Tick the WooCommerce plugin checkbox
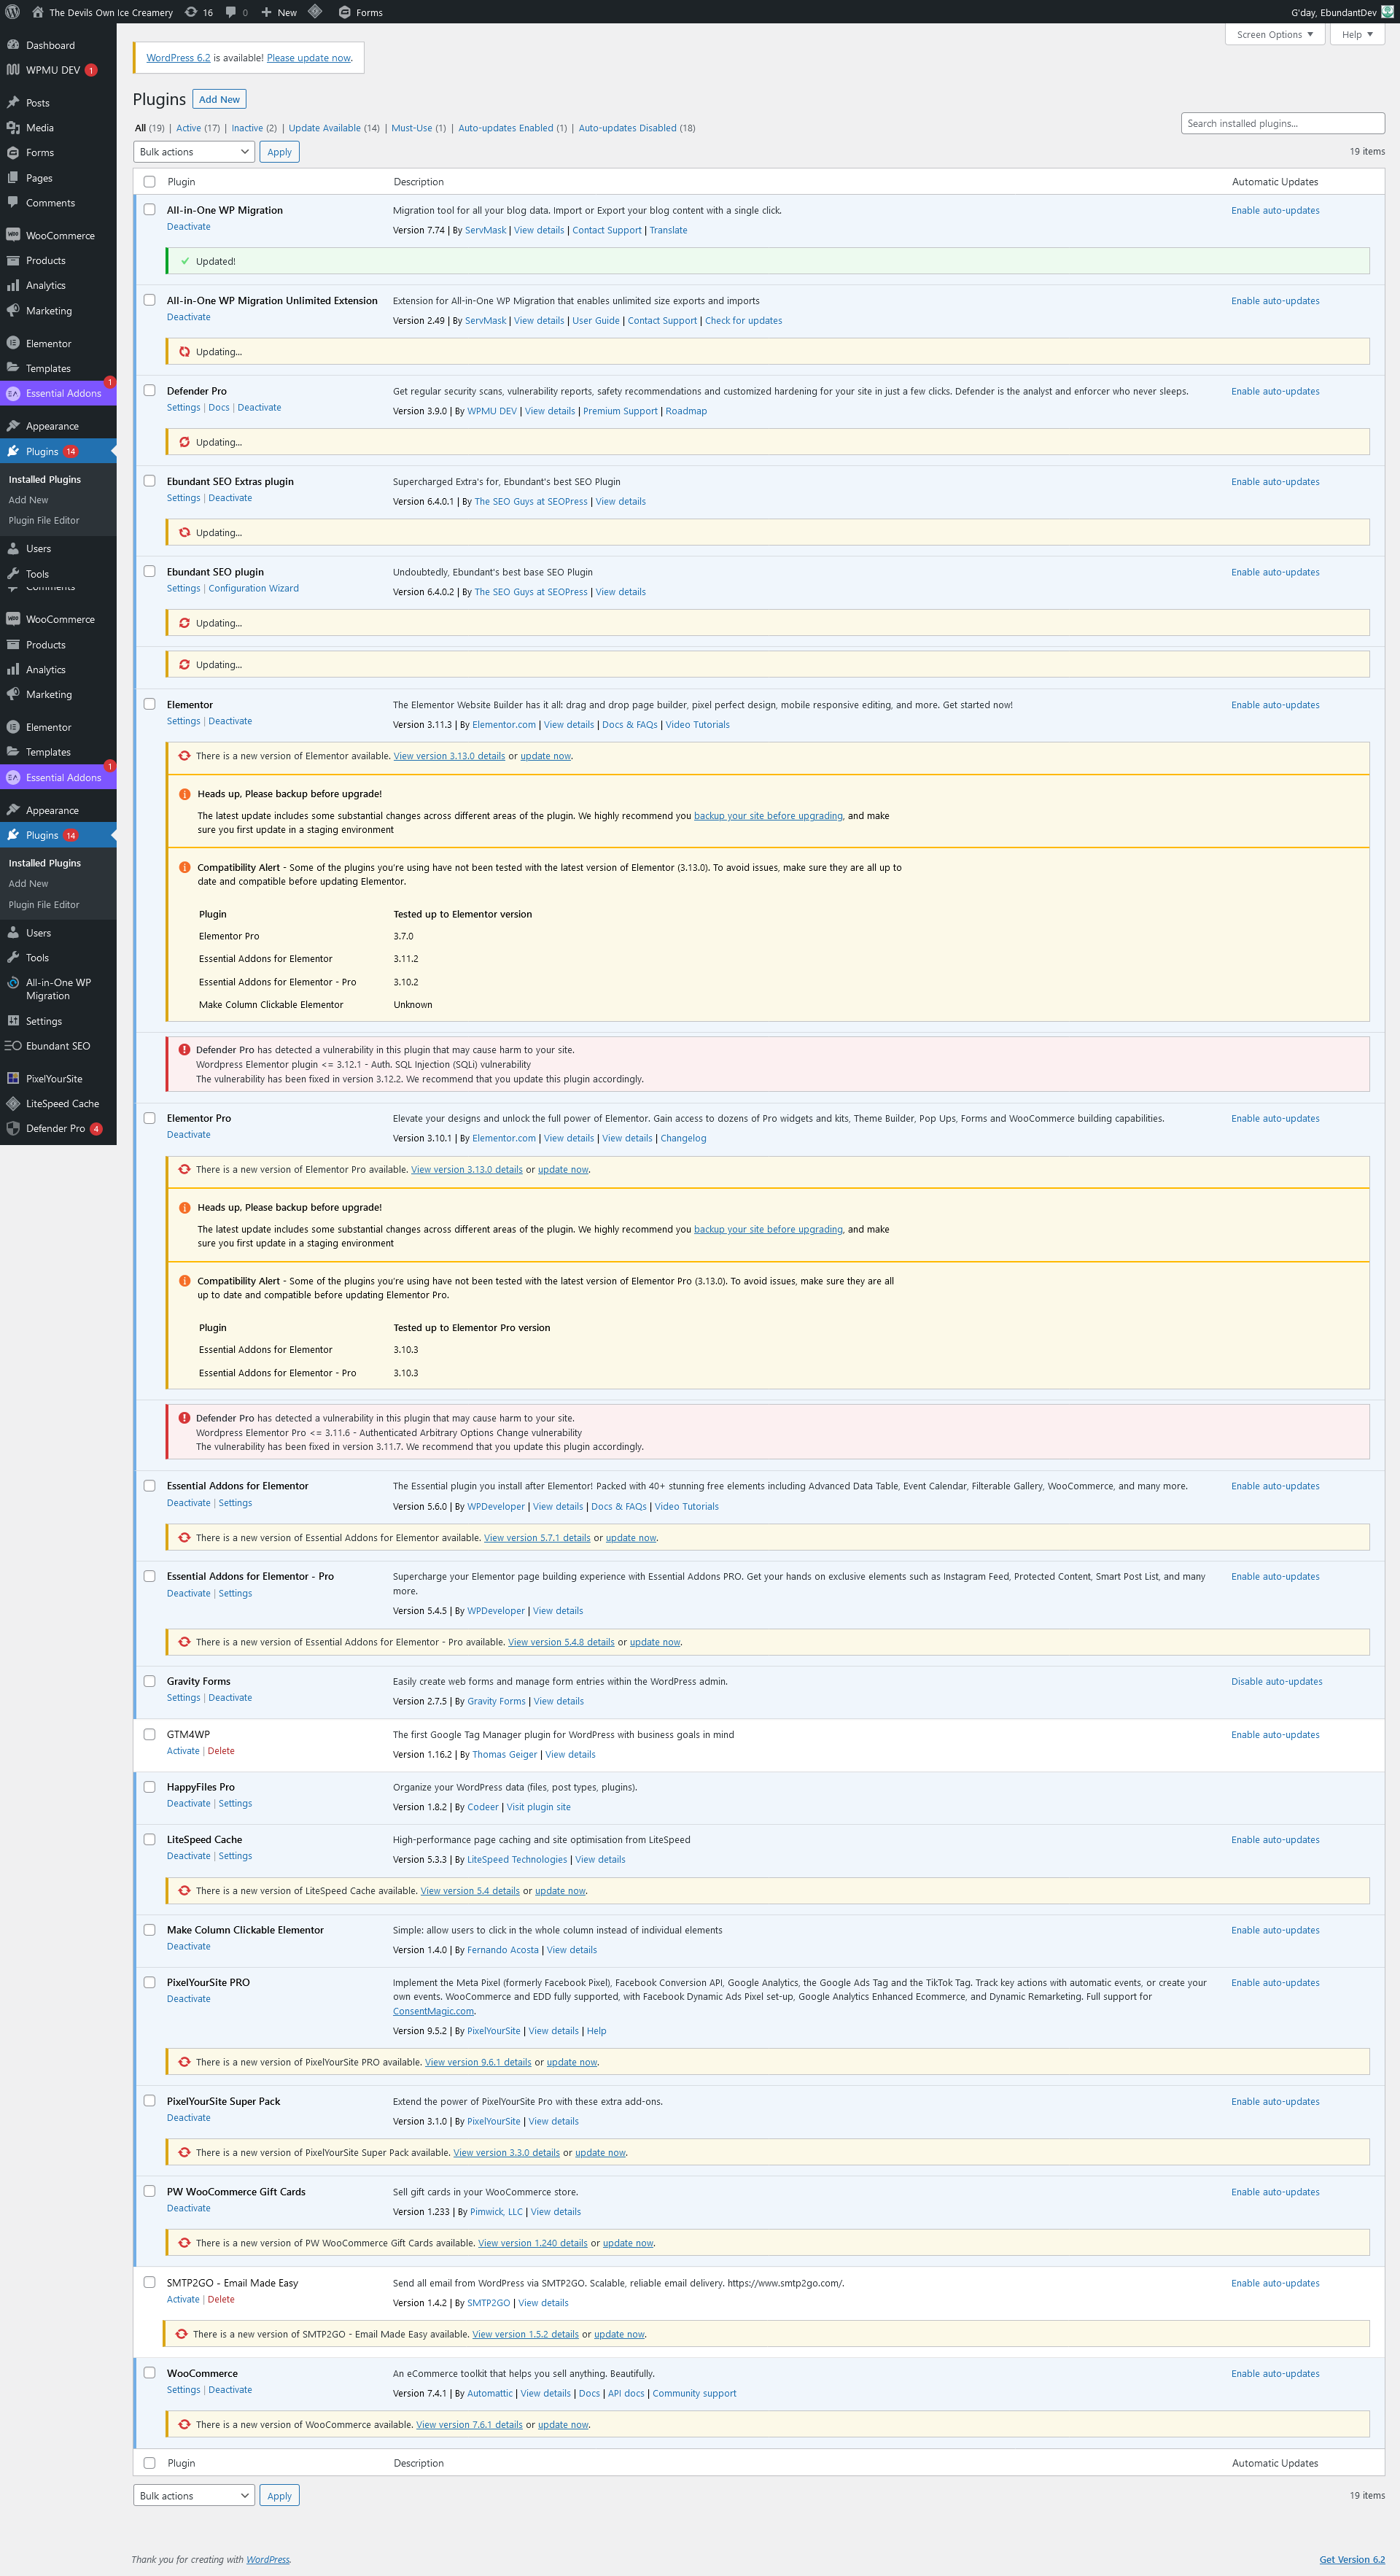The height and width of the screenshot is (2576, 1400). pyautogui.click(x=149, y=2372)
